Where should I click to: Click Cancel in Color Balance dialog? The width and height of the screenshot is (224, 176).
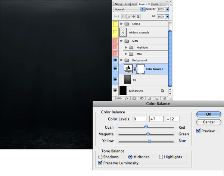(209, 122)
